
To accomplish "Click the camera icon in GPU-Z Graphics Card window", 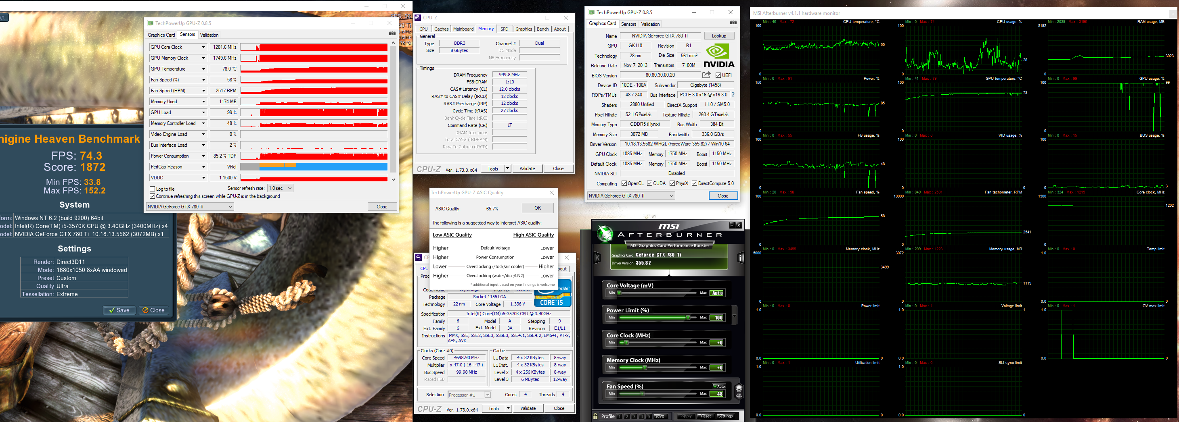I will pyautogui.click(x=733, y=23).
